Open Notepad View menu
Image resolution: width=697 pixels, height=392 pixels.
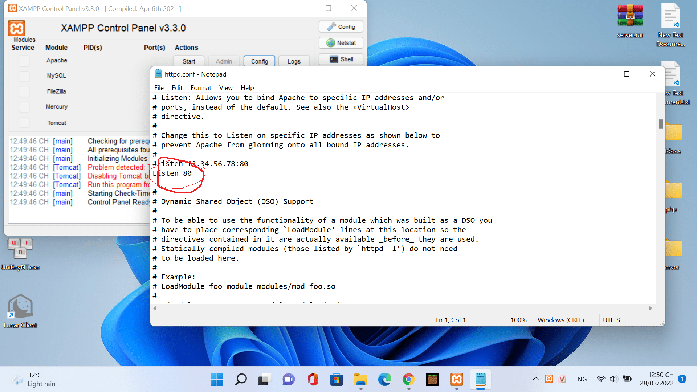tap(225, 88)
